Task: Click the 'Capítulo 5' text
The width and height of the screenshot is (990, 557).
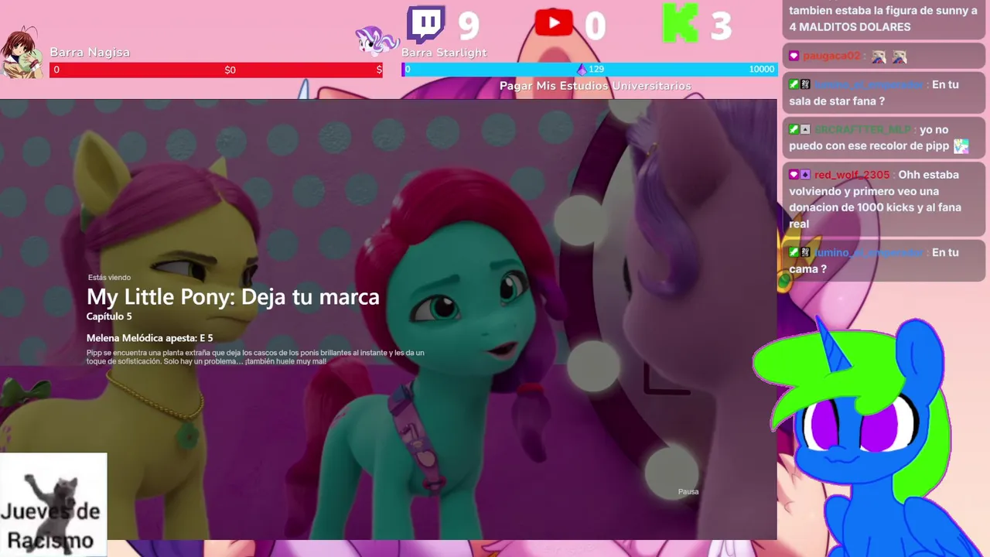Action: (x=109, y=316)
